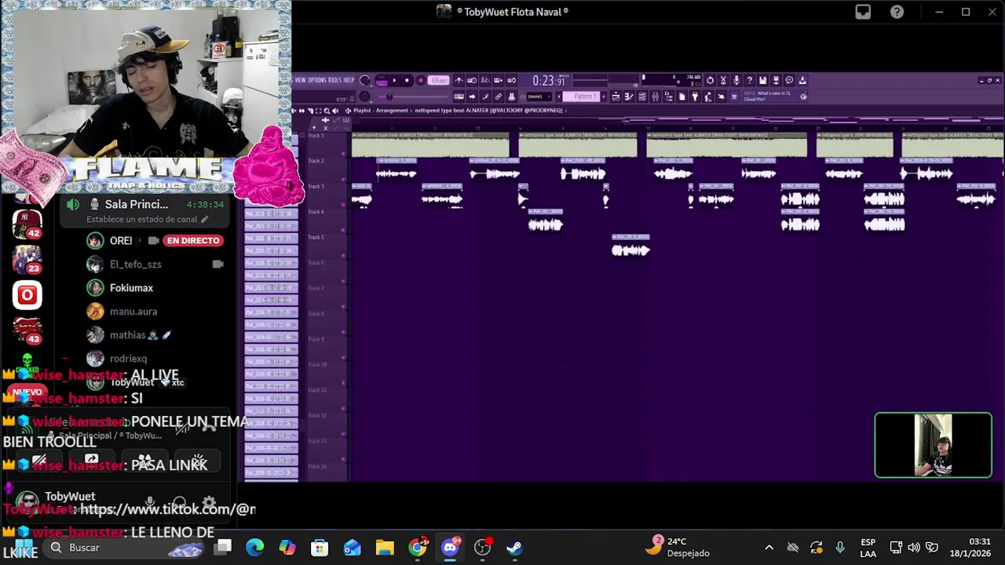Open Discord user settings gear
1005x565 pixels.
pyautogui.click(x=209, y=503)
